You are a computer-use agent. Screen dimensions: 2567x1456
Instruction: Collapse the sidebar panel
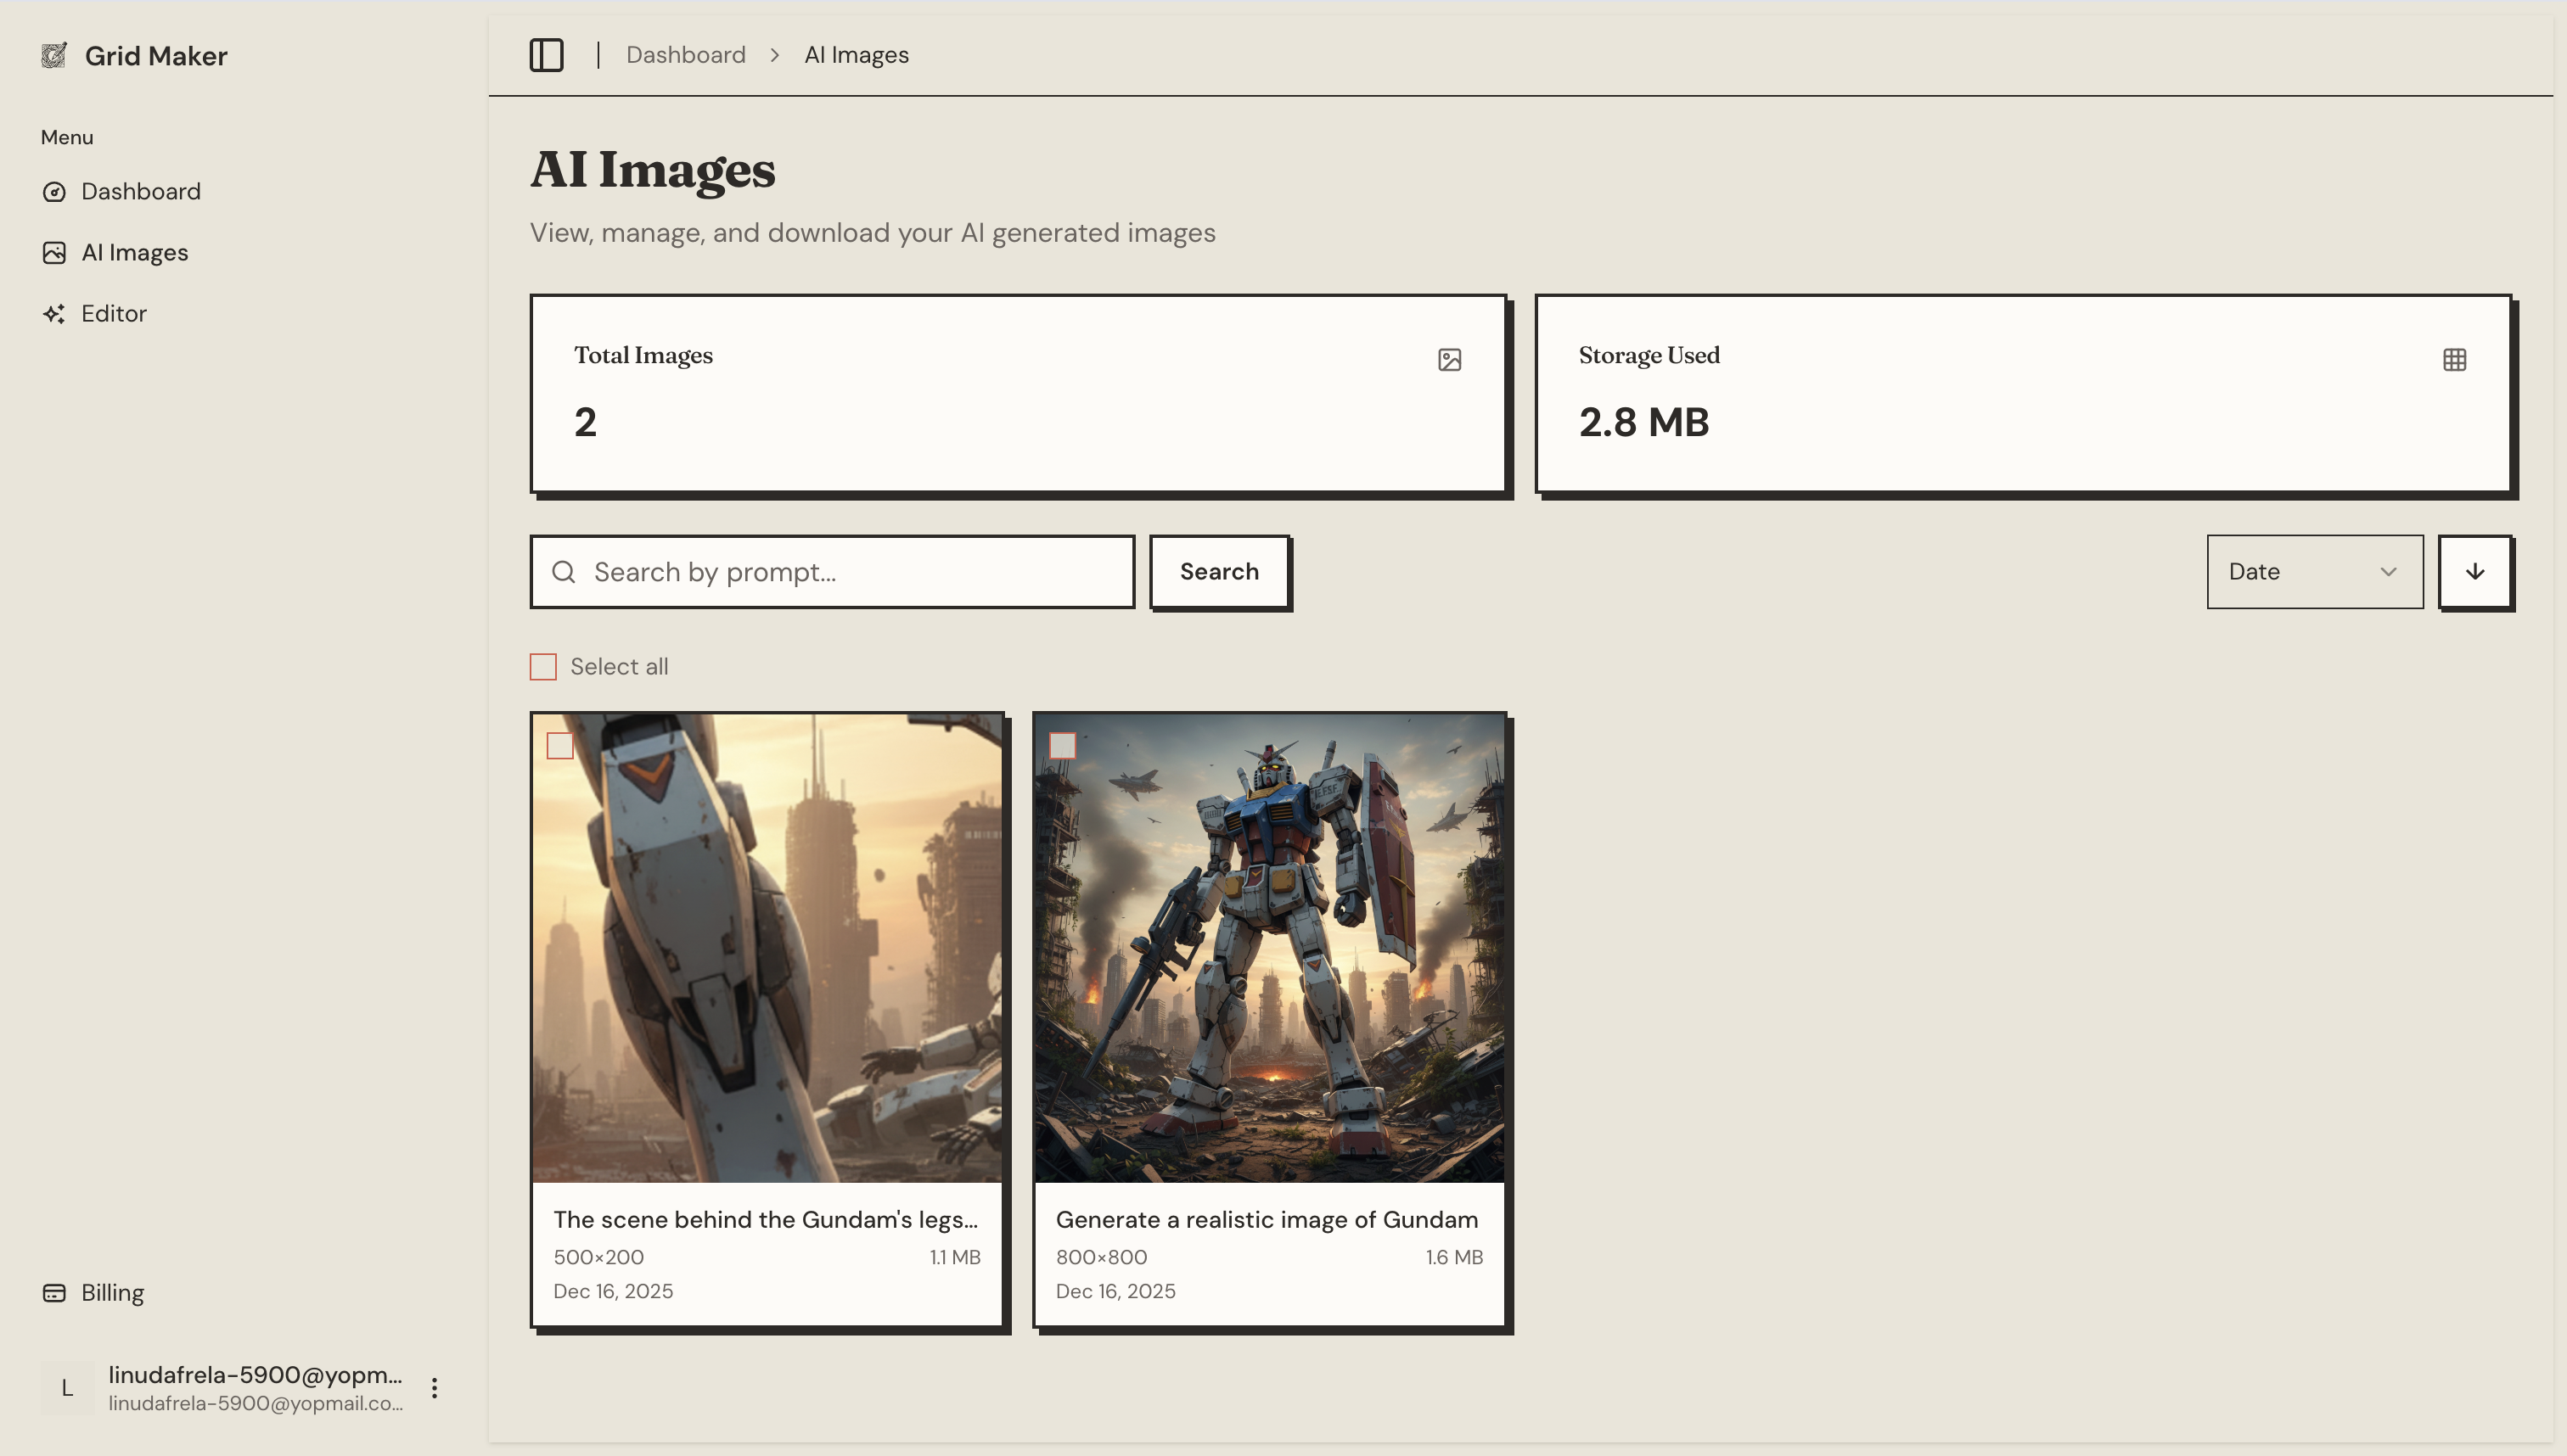(x=546, y=55)
